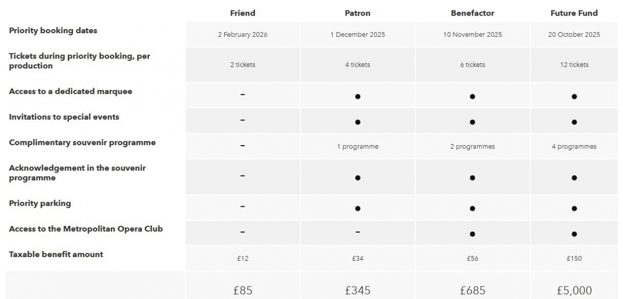This screenshot has height=299, width=623.
Task: Click Patron's dash for Metropolitan Opera Club
Action: 358,232
